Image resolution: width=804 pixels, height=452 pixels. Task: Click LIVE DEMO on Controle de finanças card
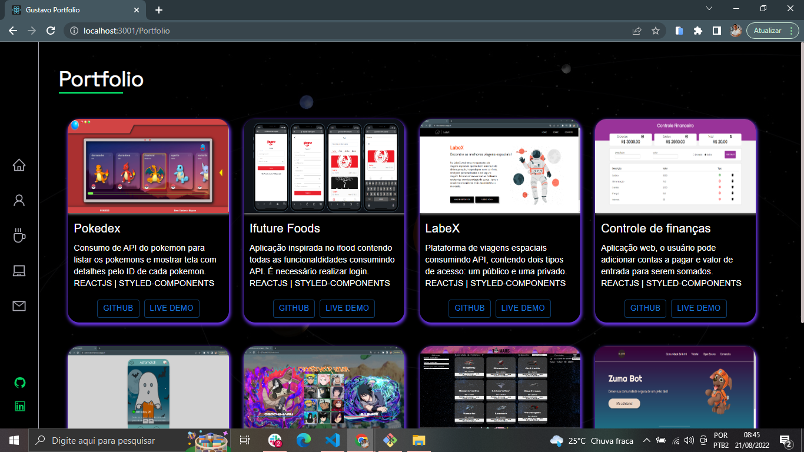699,308
